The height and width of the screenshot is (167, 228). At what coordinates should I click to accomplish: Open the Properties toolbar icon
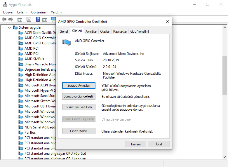pyautogui.click(x=29, y=19)
